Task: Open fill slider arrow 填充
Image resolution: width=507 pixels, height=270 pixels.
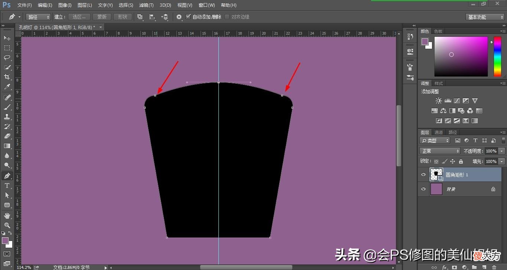Action: coord(502,161)
